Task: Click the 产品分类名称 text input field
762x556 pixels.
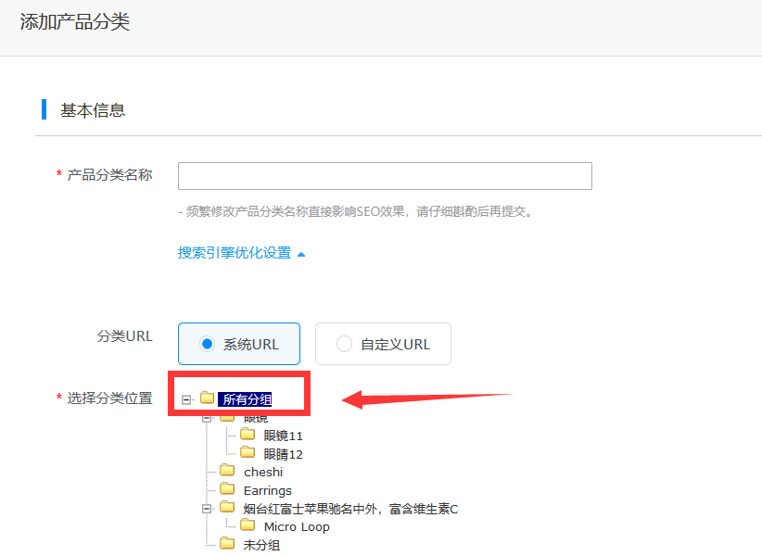Action: pyautogui.click(x=385, y=176)
